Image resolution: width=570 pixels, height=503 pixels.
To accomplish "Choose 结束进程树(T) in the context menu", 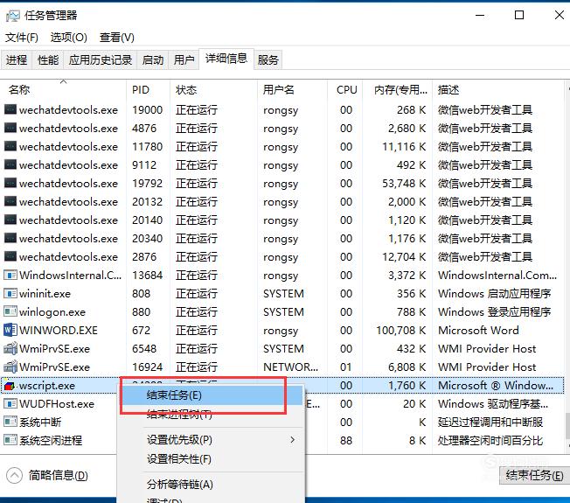I will click(212, 414).
